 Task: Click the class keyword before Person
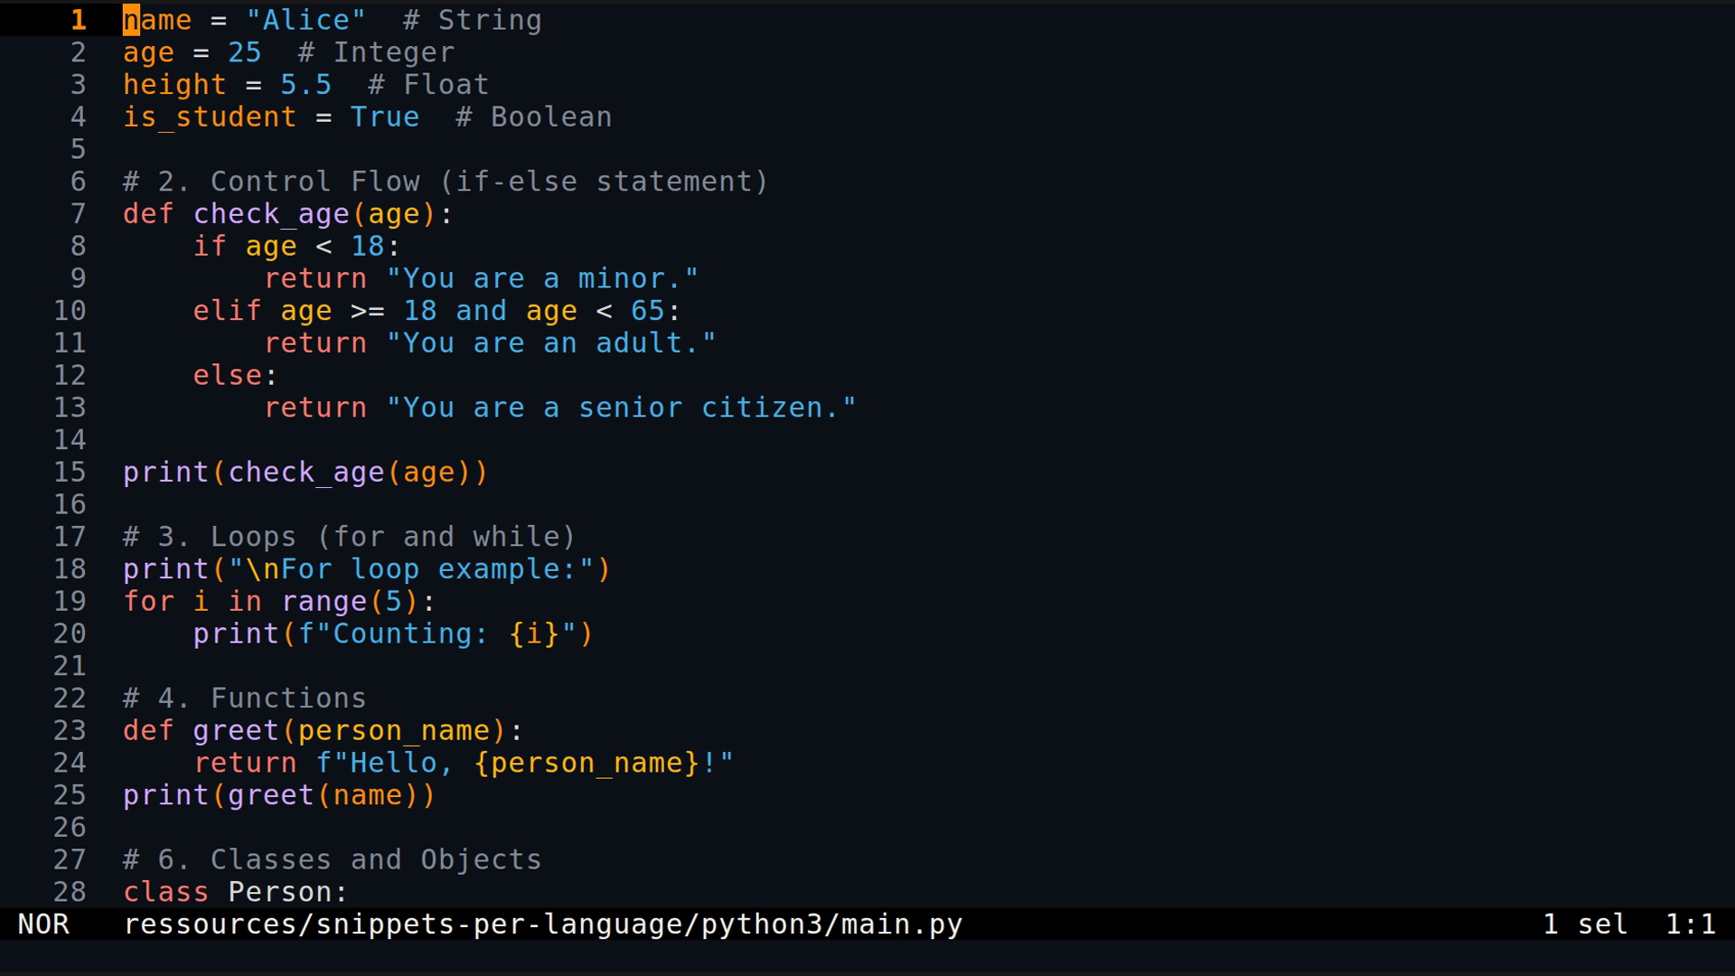pyautogui.click(x=165, y=891)
